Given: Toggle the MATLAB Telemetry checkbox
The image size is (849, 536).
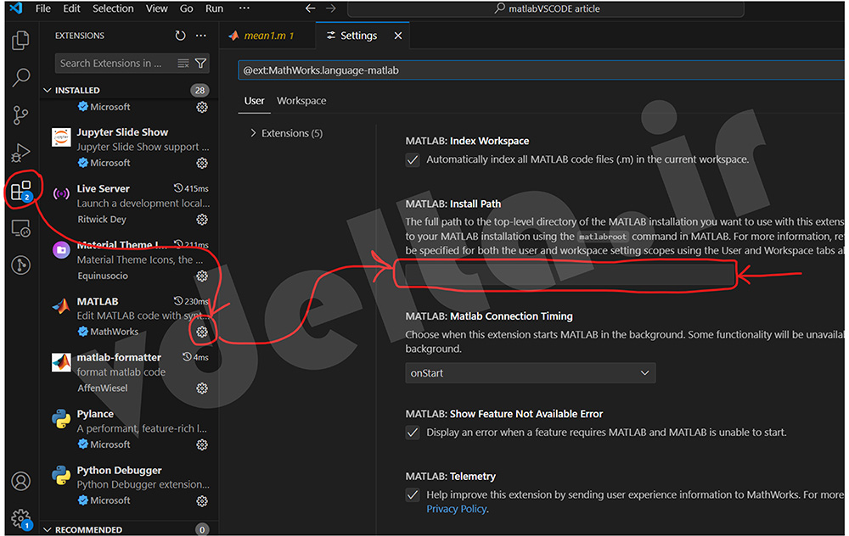Looking at the screenshot, I should (x=413, y=495).
